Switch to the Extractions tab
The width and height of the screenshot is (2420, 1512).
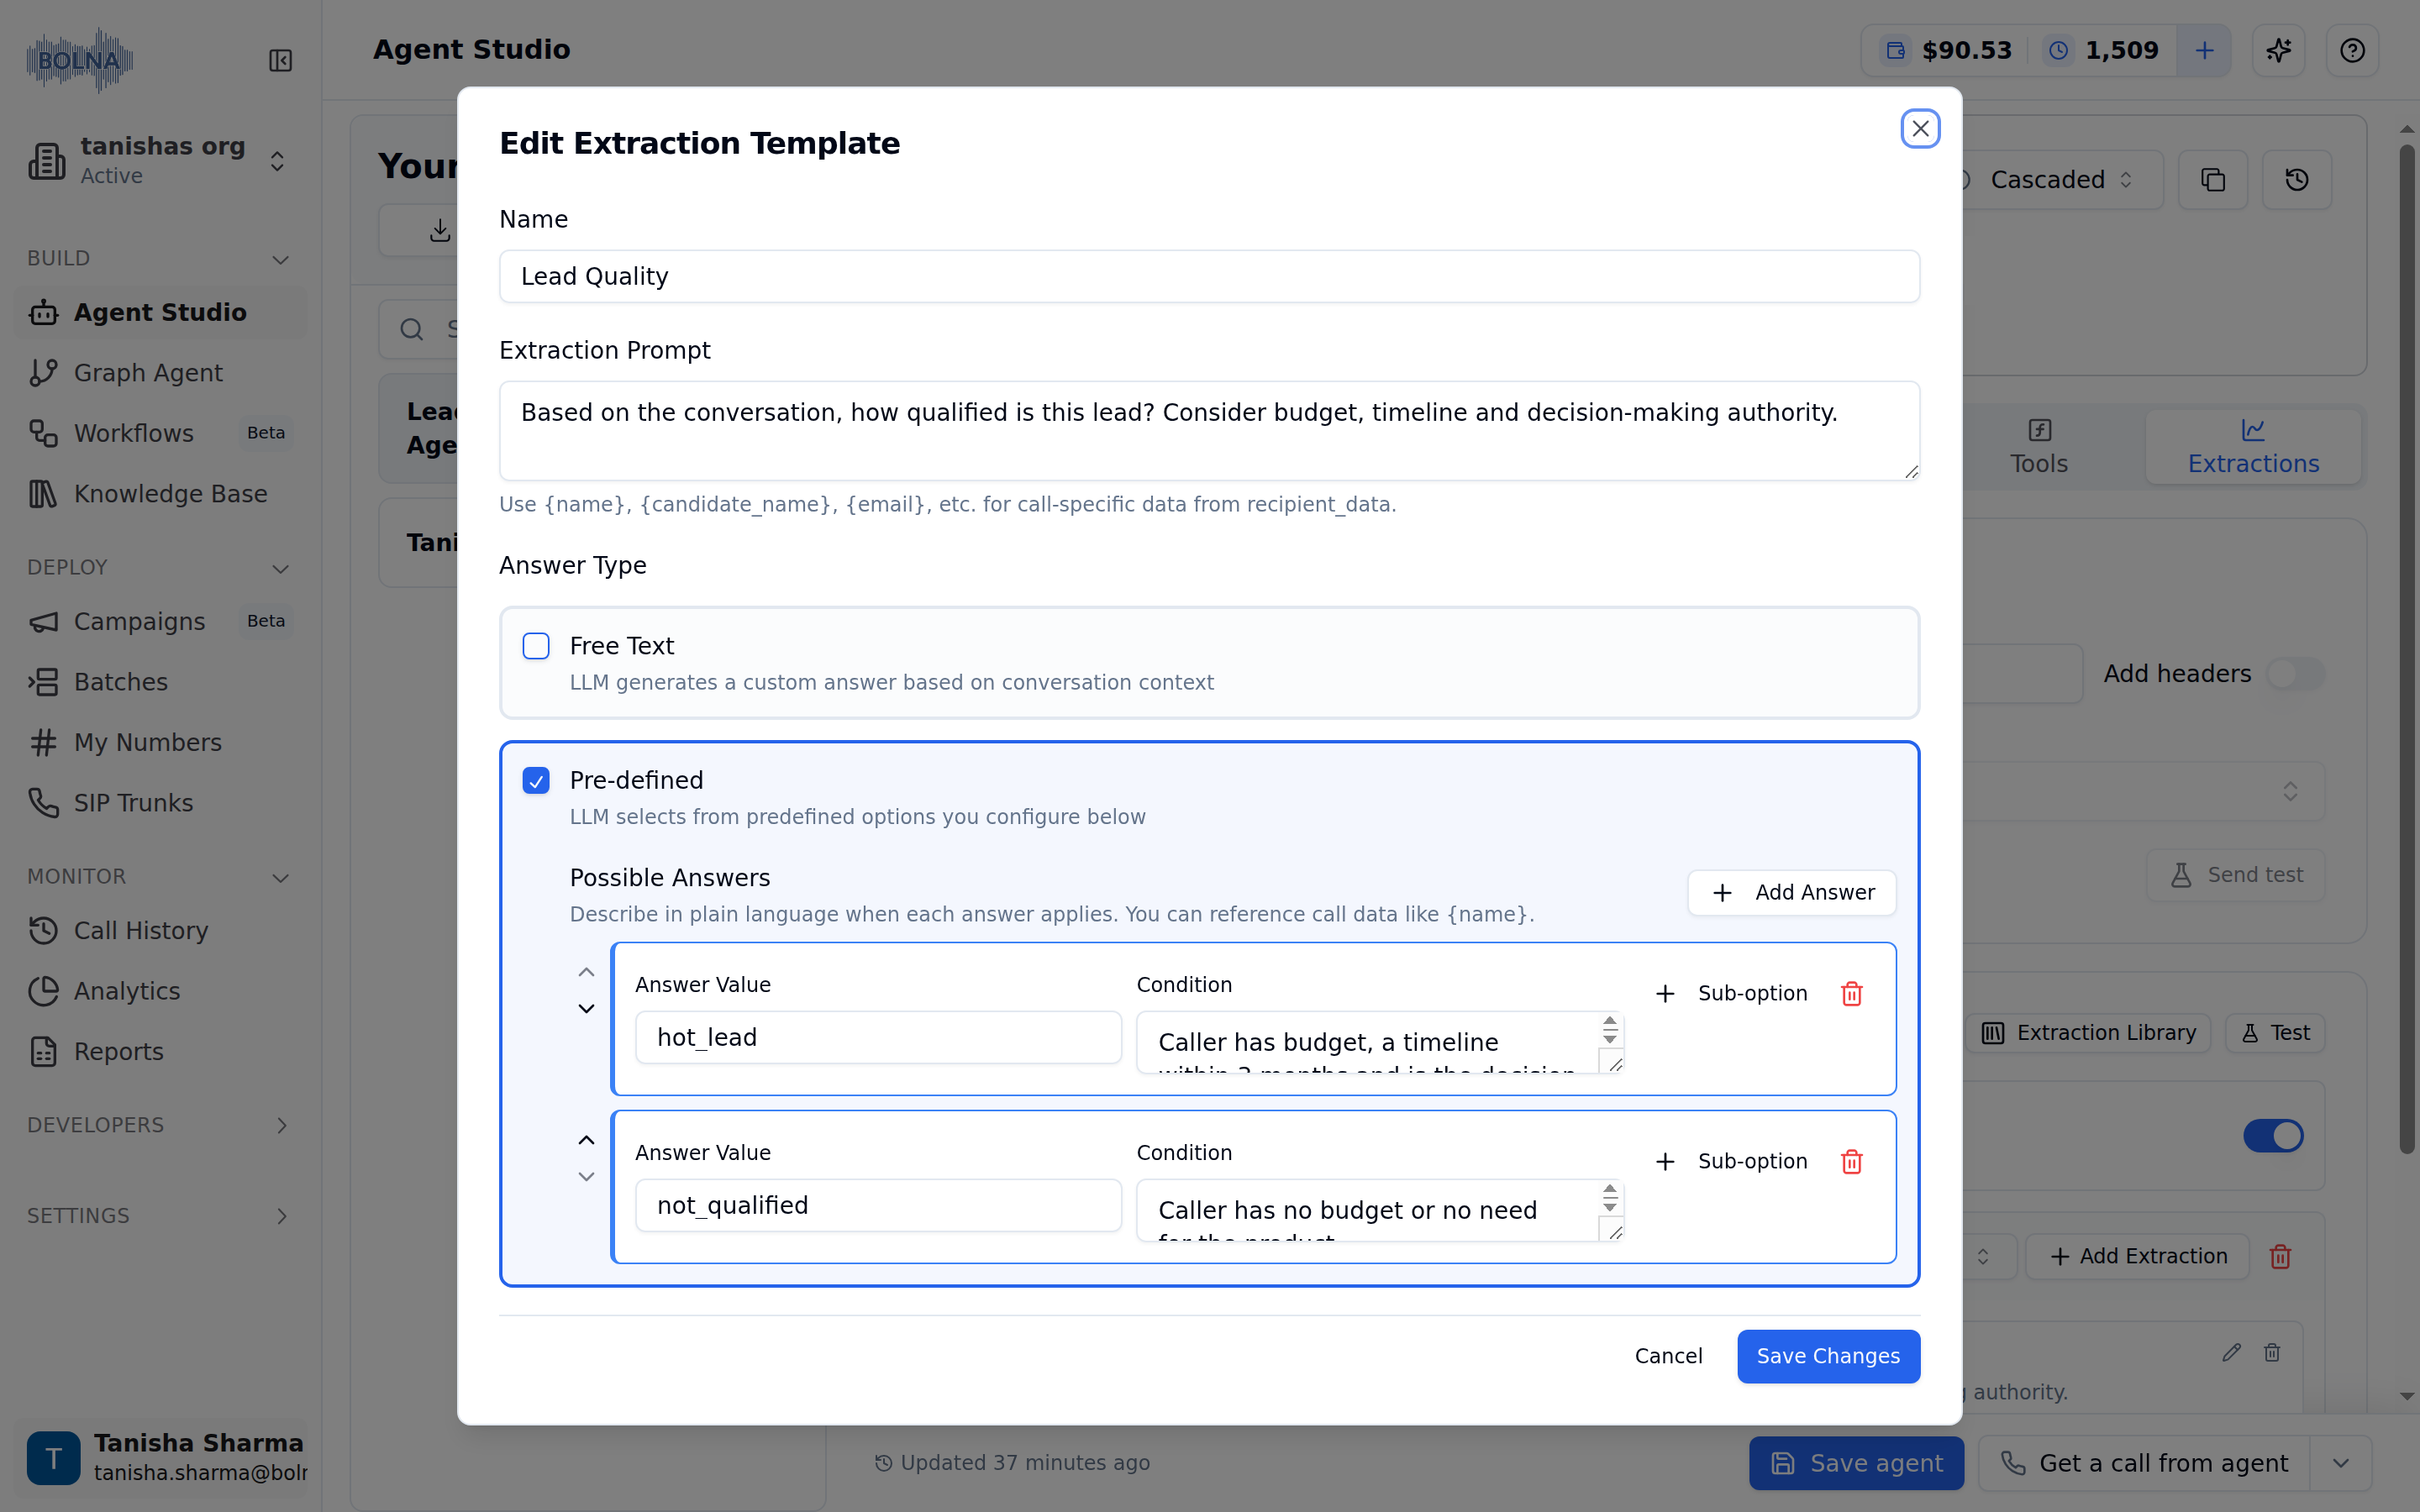click(x=2253, y=446)
